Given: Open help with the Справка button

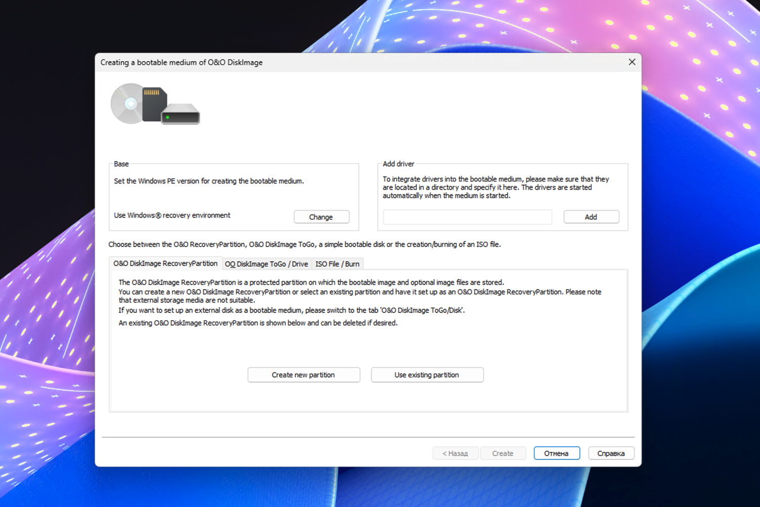Looking at the screenshot, I should [611, 453].
